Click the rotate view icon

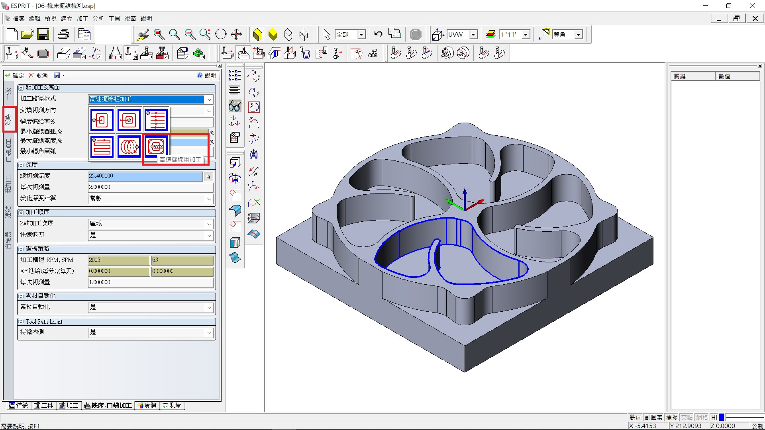click(x=220, y=35)
